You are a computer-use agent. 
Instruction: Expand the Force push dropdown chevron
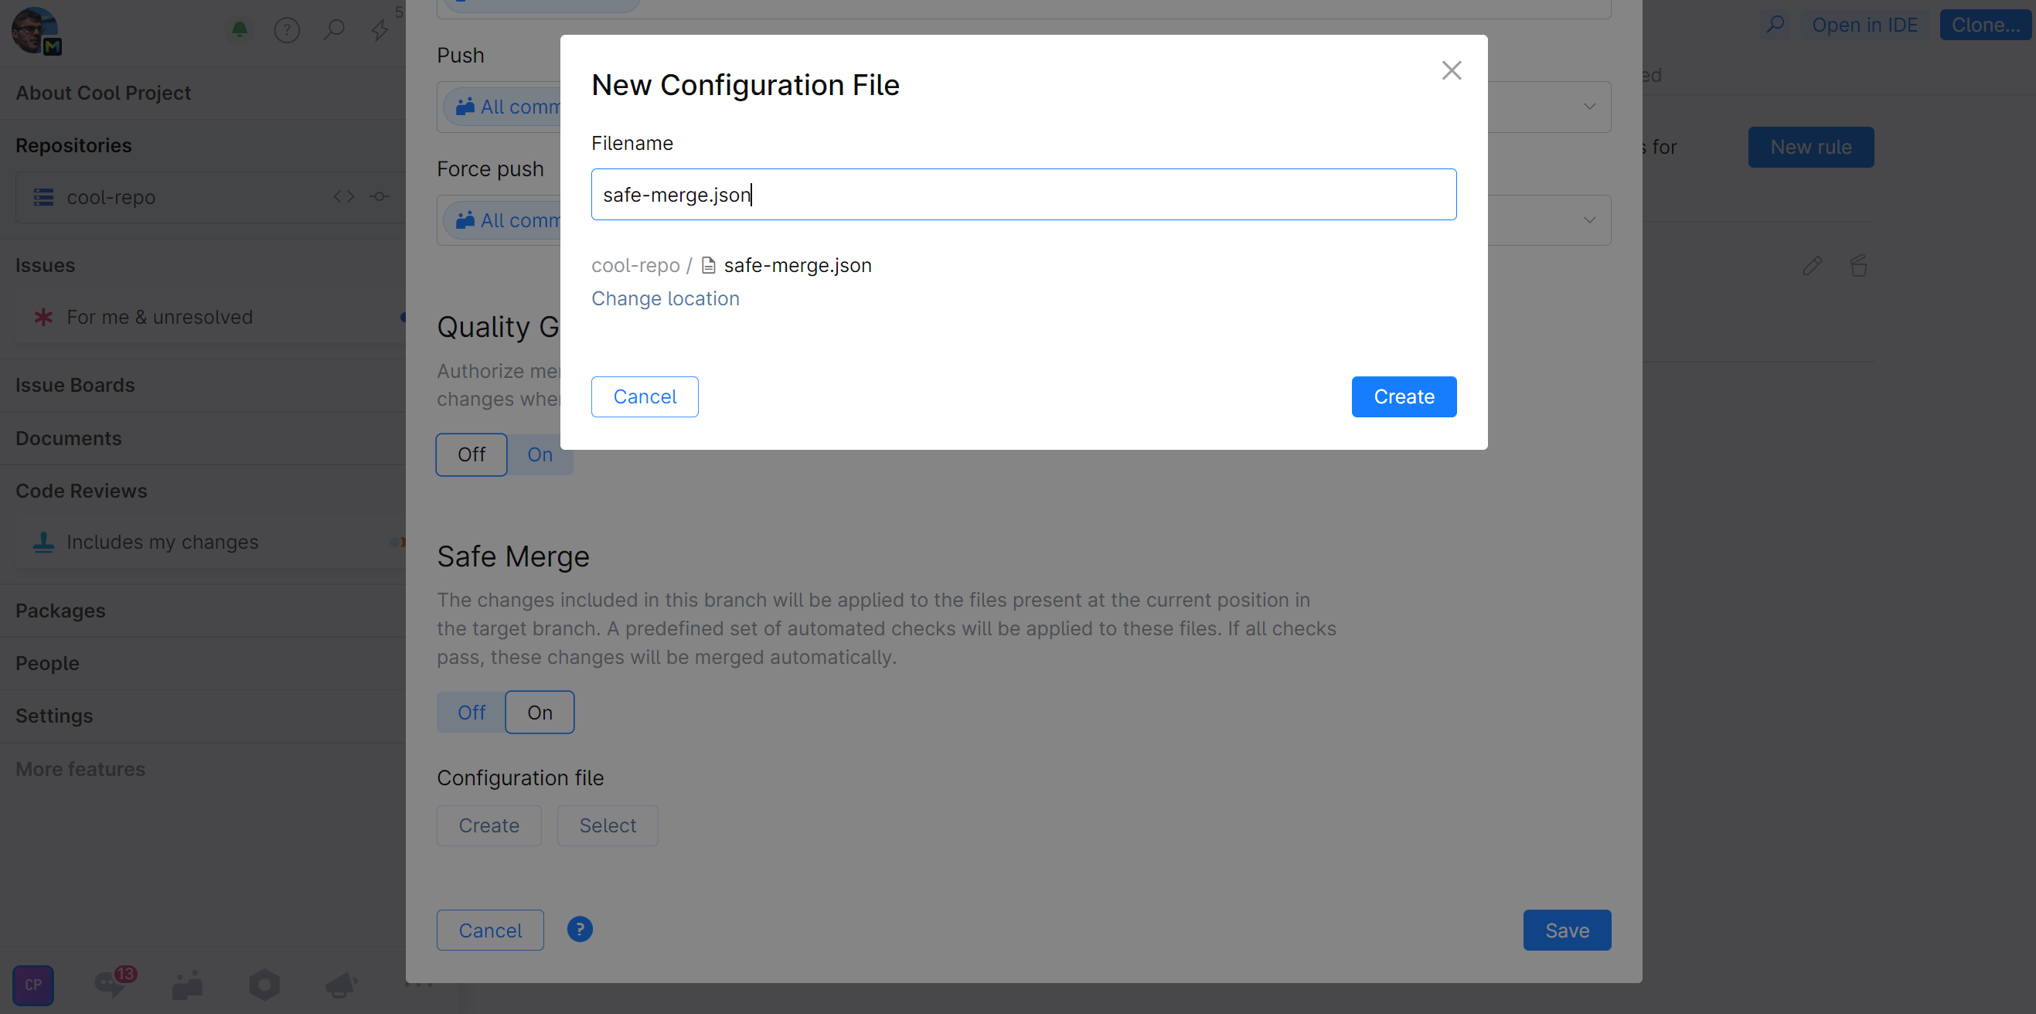tap(1589, 219)
